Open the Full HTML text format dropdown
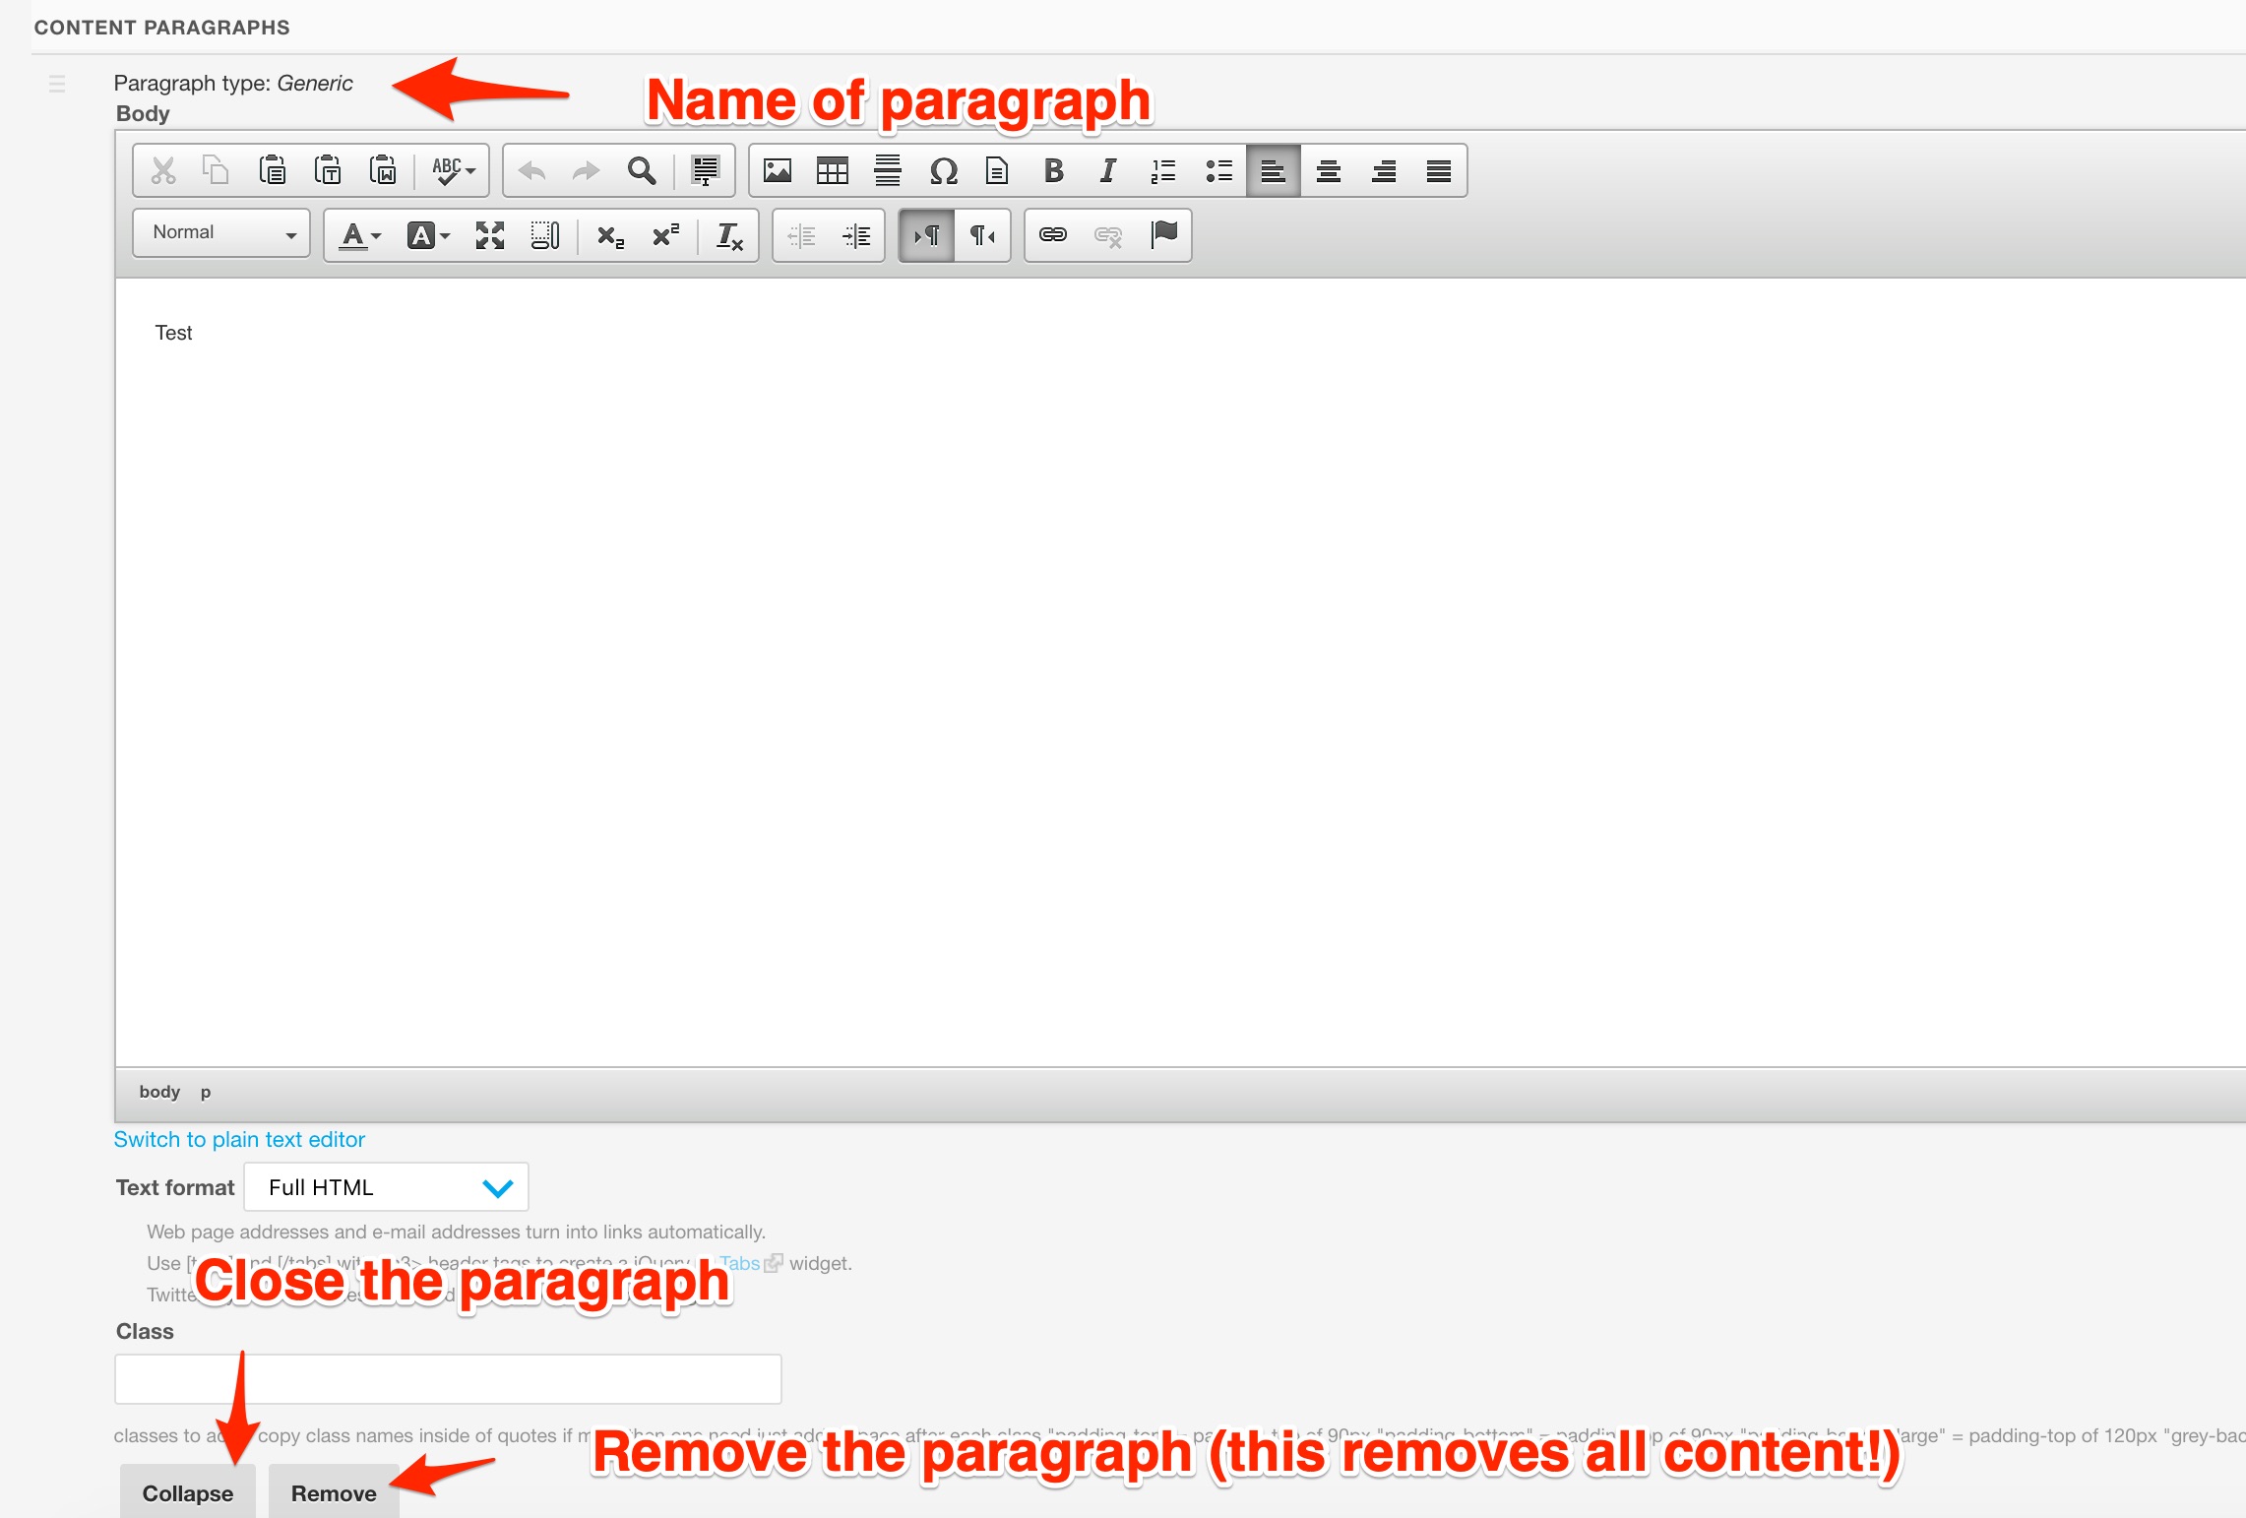 coord(386,1187)
